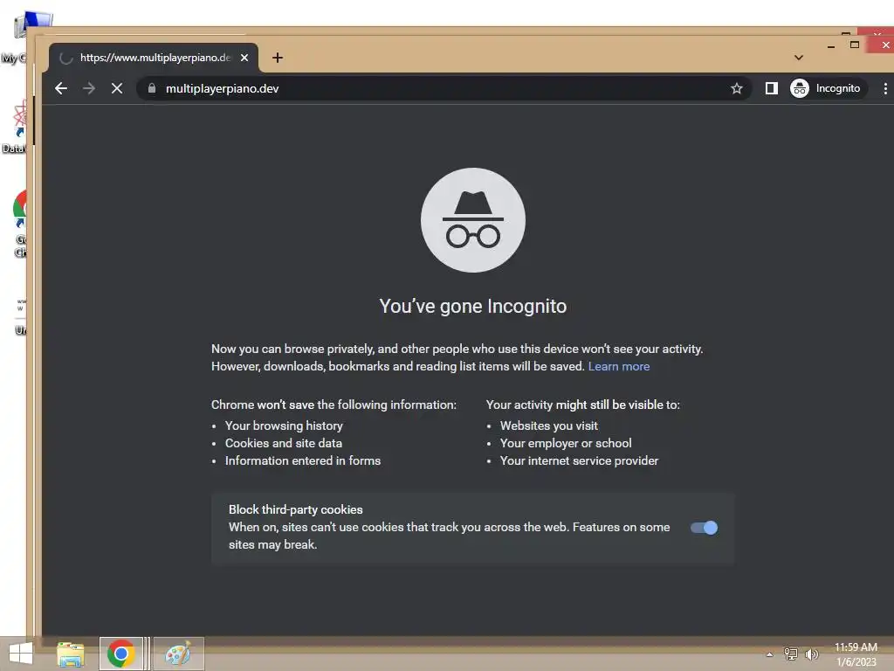Open a new tab with plus button

(278, 58)
